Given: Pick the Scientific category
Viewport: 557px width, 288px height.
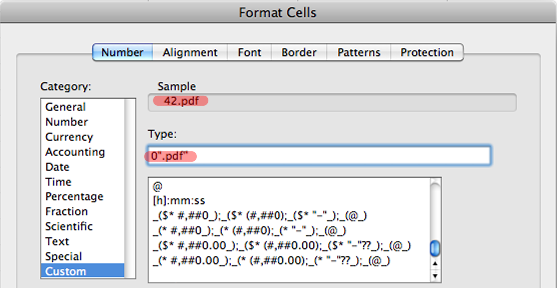Looking at the screenshot, I should 69,226.
